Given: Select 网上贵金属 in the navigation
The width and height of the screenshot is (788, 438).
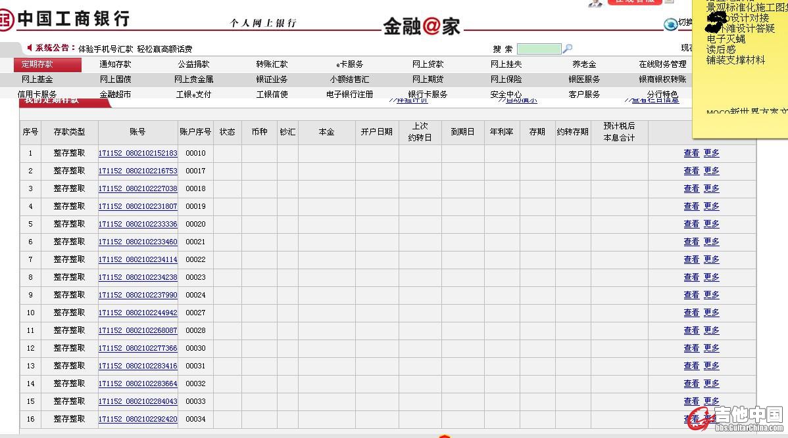Looking at the screenshot, I should pos(193,79).
